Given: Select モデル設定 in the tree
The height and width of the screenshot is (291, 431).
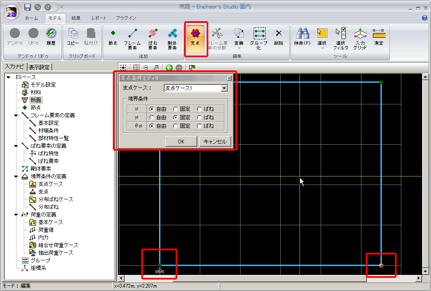Looking at the screenshot, I should (x=43, y=85).
